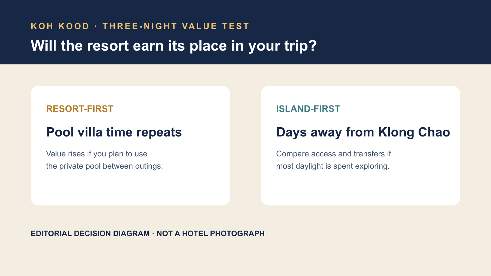Click the line 'the private pool between outings.'
The image size is (491, 276).
click(105, 166)
